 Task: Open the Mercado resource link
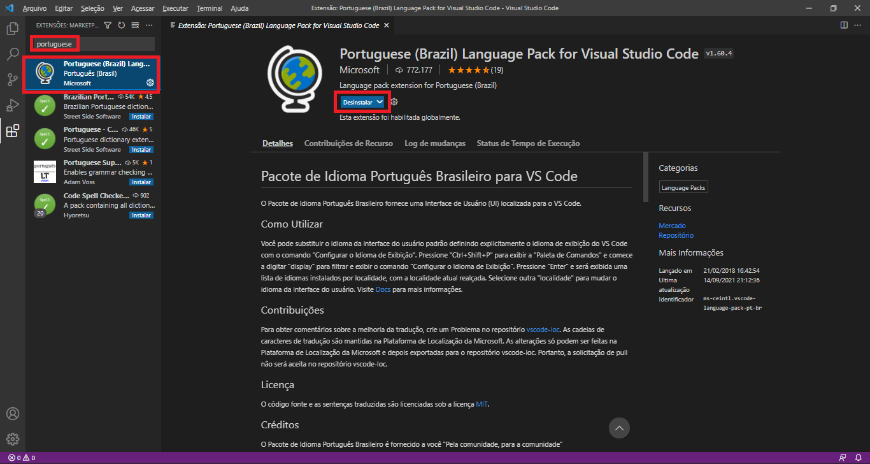[672, 226]
